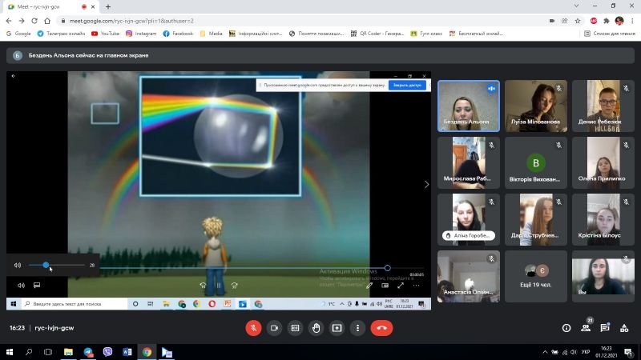Open Viber from taskbar
Viewport: 641px width, 360px height.
tap(107, 352)
